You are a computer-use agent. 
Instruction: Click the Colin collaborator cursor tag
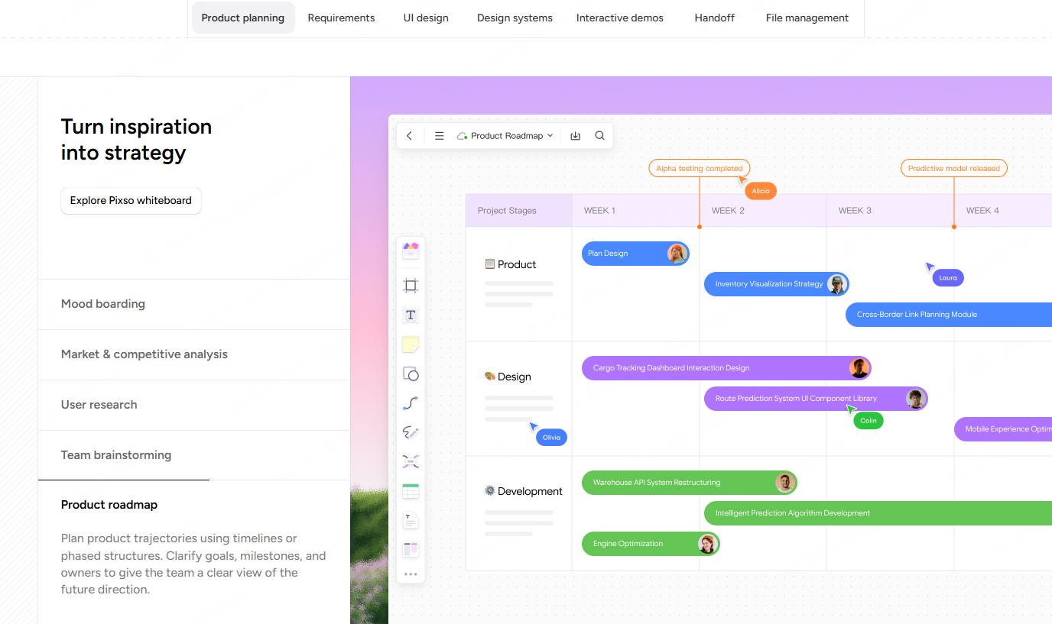869,420
